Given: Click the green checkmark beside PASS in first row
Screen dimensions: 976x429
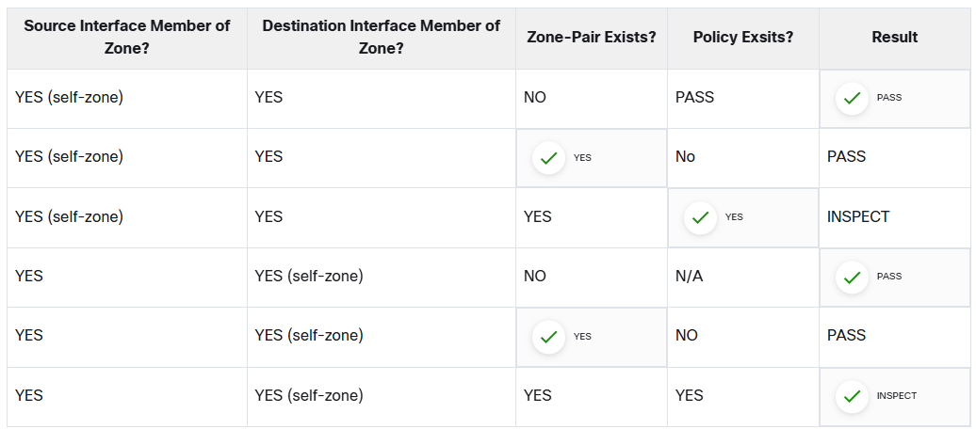Looking at the screenshot, I should pos(852,98).
